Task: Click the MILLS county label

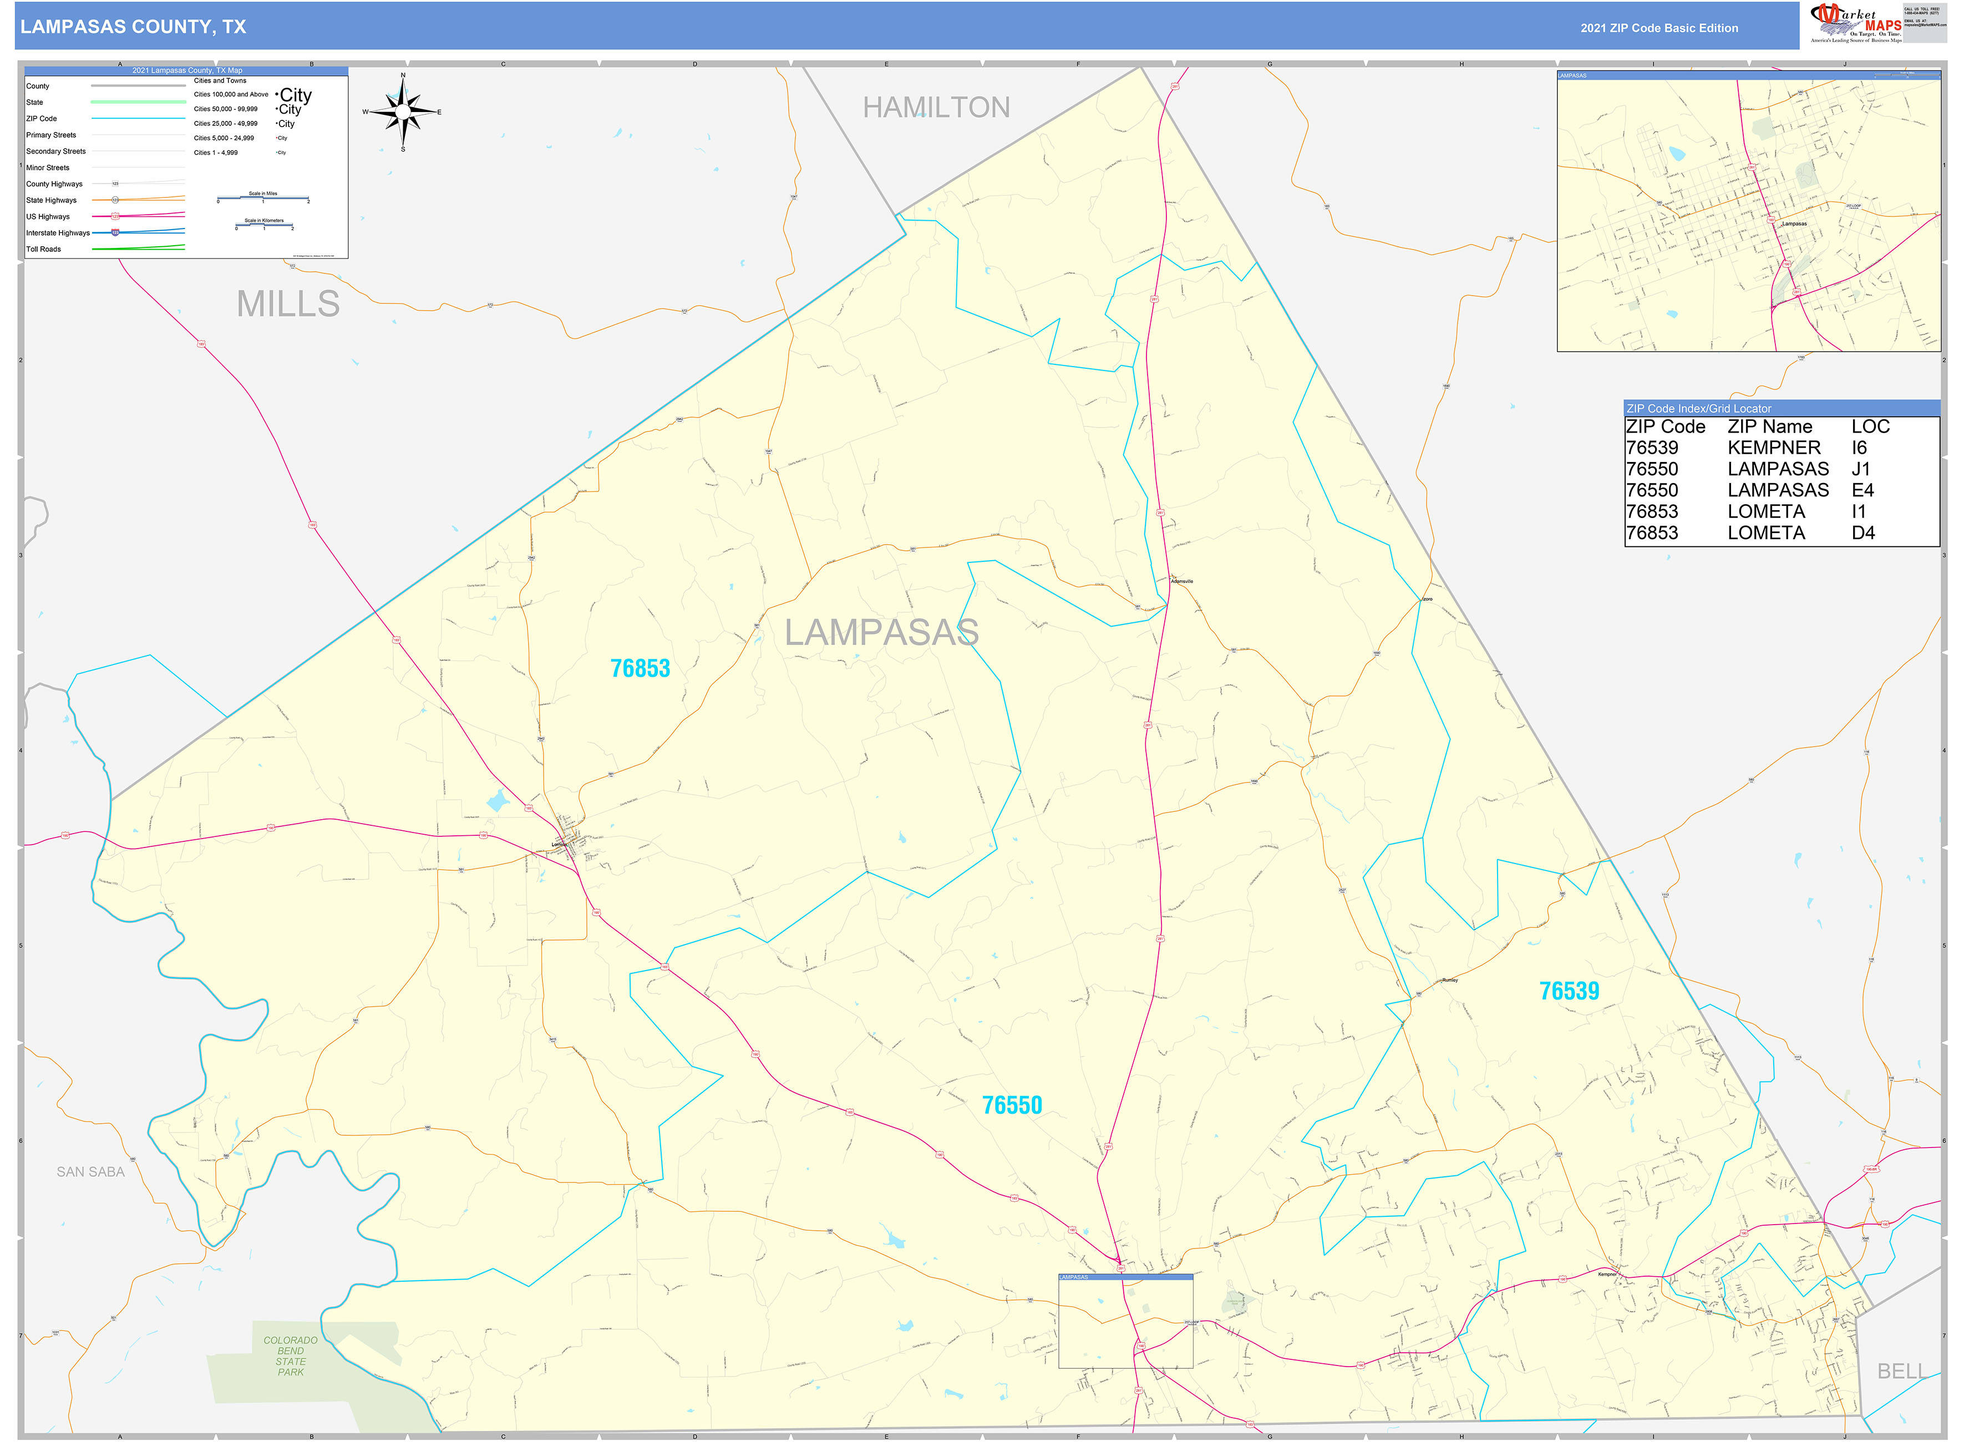Action: (x=288, y=304)
